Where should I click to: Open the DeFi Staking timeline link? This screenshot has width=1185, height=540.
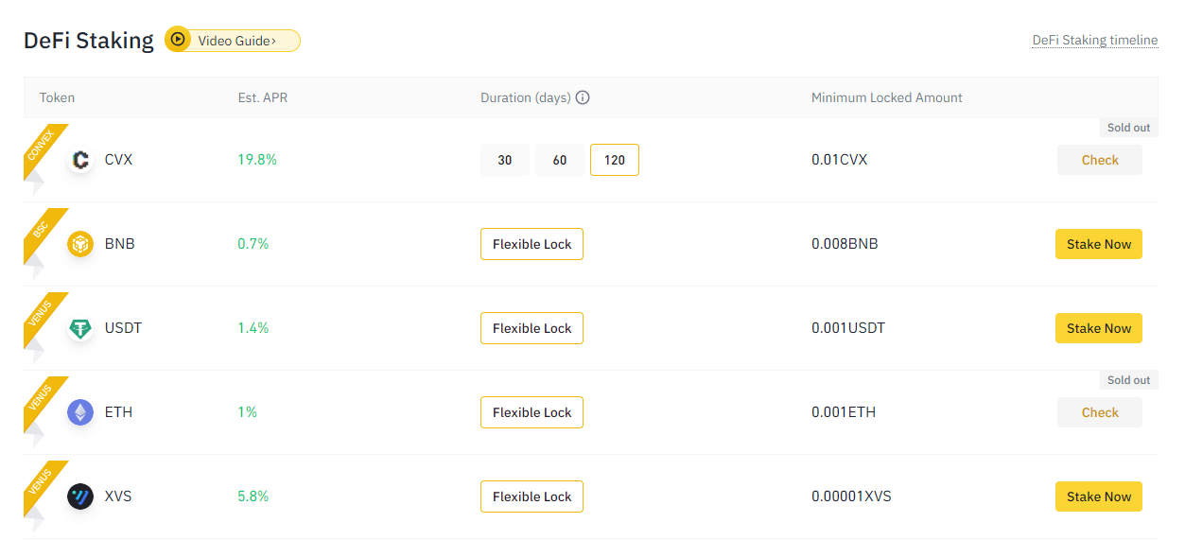(x=1095, y=40)
